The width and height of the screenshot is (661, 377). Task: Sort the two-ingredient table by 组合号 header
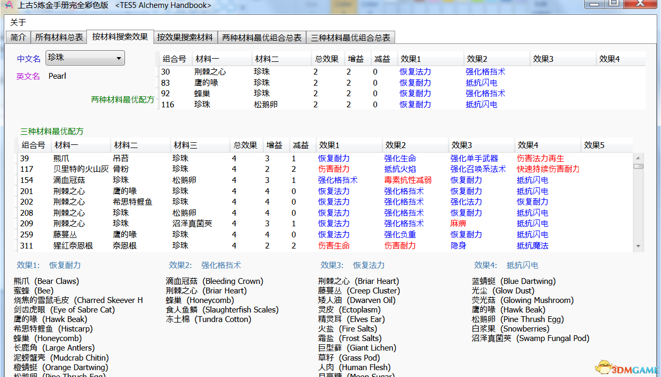point(175,59)
